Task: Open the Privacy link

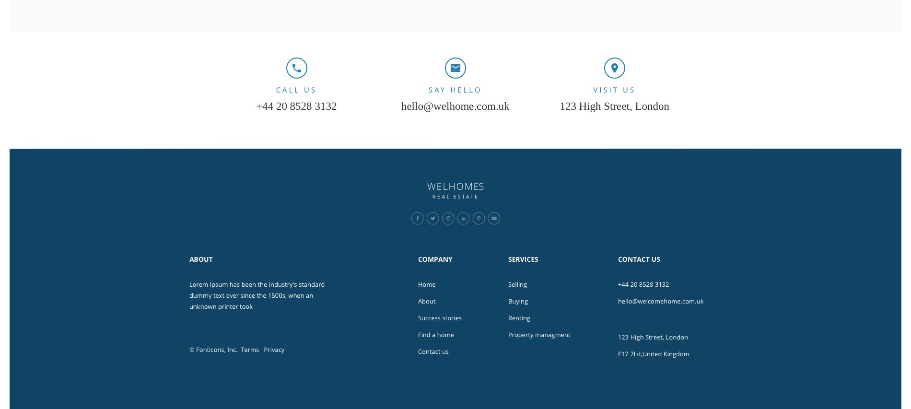Action: click(x=274, y=350)
